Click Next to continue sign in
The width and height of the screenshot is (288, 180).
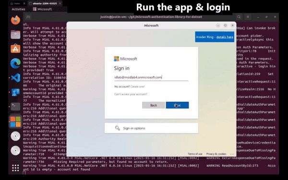pos(177,105)
